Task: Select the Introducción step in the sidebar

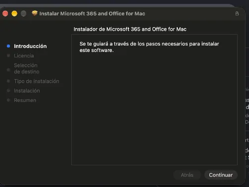Action: tap(30, 46)
